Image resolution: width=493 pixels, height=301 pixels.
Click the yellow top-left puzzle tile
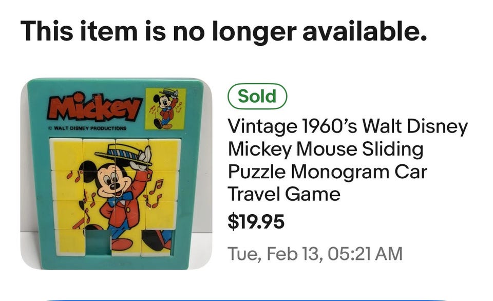point(67,154)
